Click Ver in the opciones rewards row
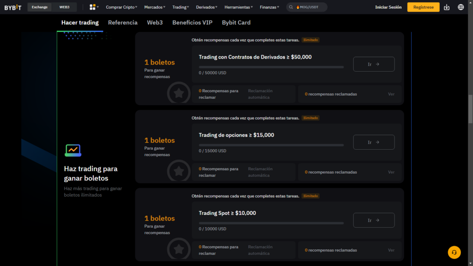The height and width of the screenshot is (266, 473). (391, 172)
